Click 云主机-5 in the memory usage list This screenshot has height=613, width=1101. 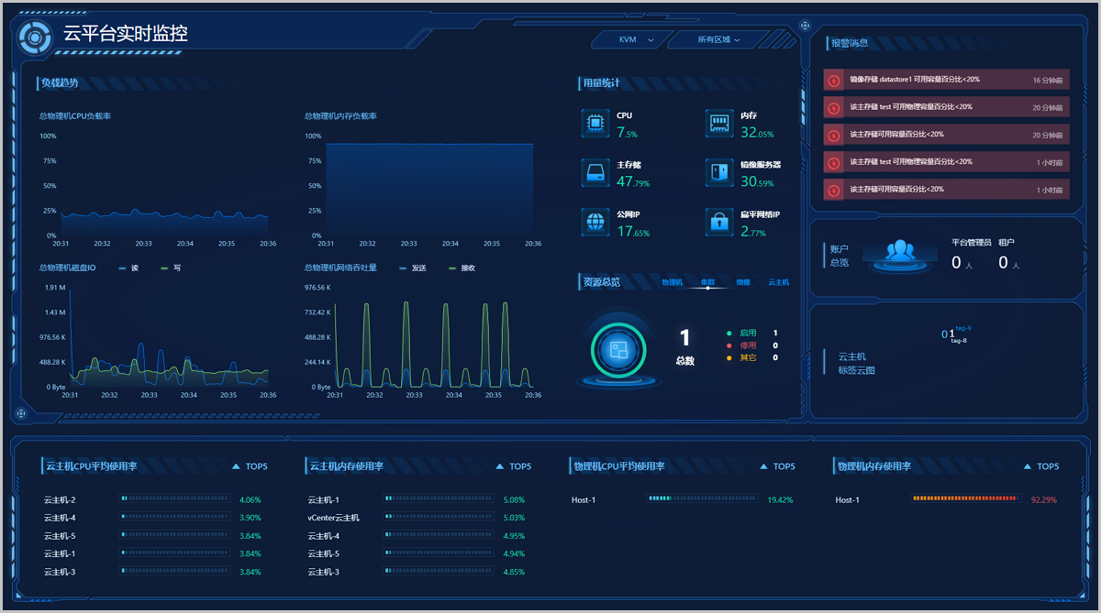(324, 553)
